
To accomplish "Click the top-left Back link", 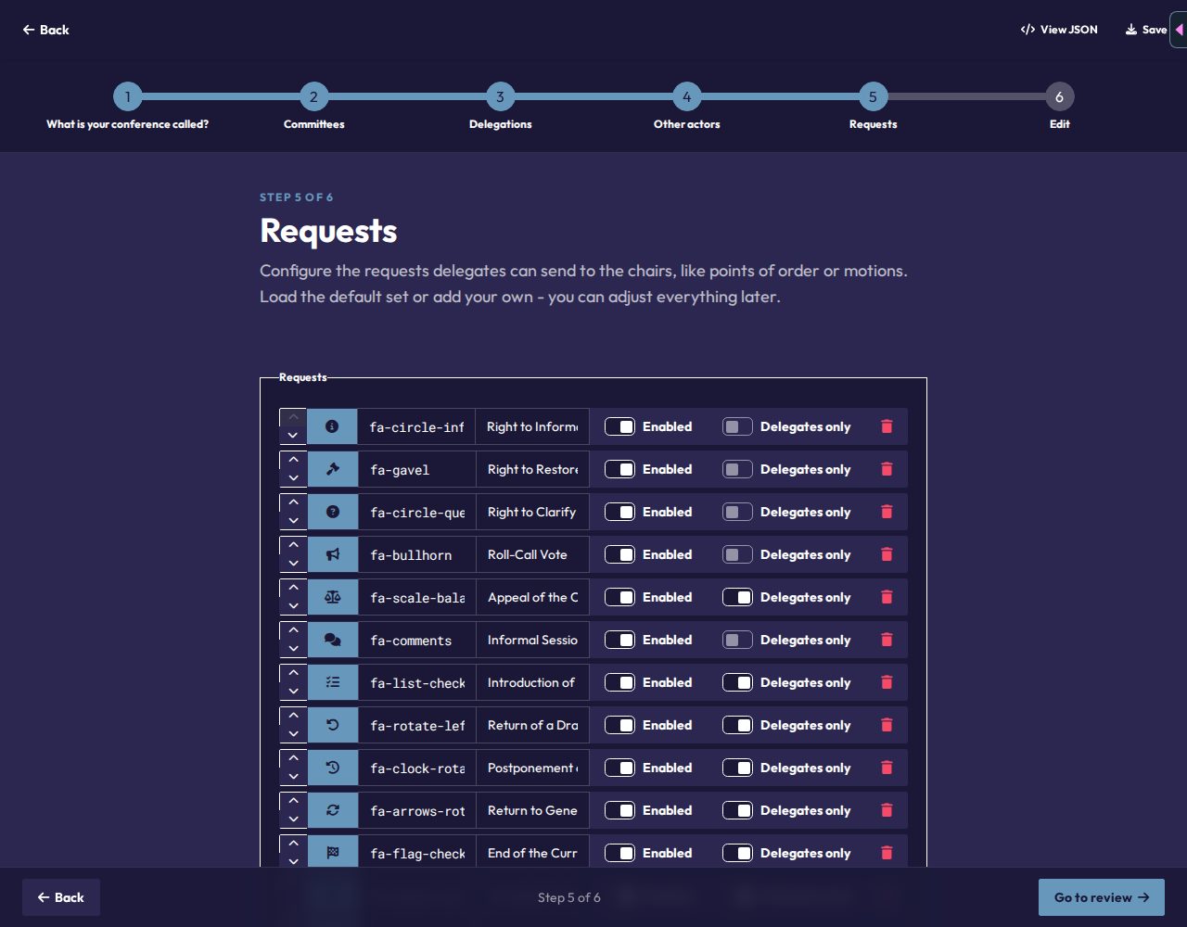I will tap(46, 30).
